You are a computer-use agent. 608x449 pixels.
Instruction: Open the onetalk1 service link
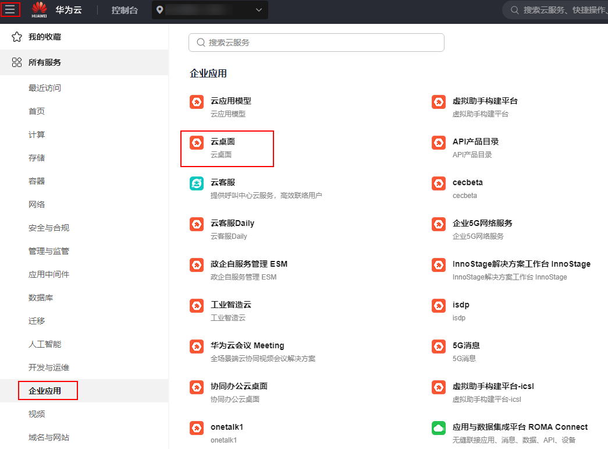point(227,427)
